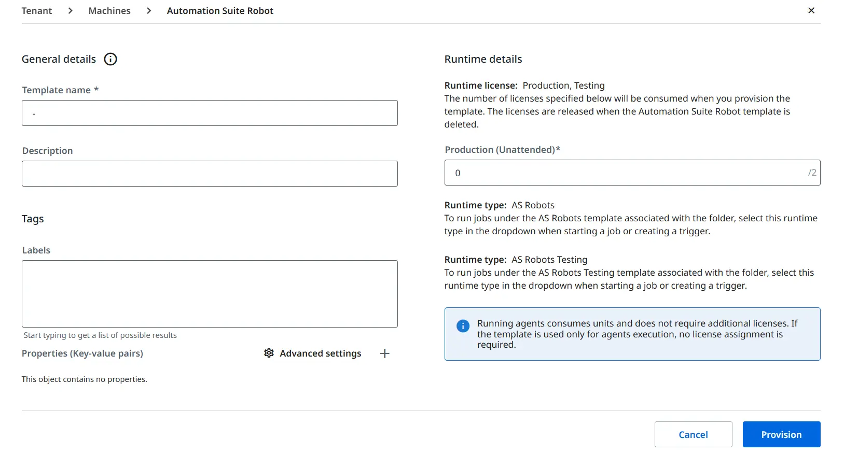This screenshot has width=844, height=468.
Task: Go to Tenant breadcrumb
Action: (x=37, y=11)
